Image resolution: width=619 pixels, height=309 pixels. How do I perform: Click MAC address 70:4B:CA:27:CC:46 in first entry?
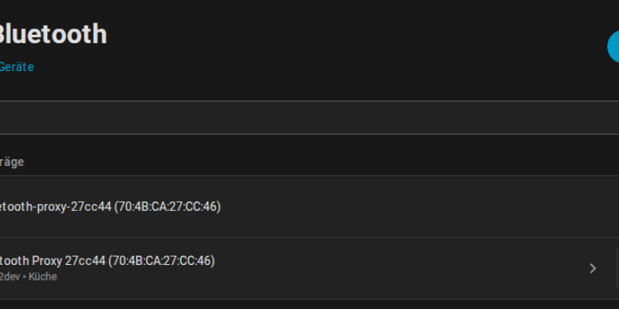tap(167, 206)
